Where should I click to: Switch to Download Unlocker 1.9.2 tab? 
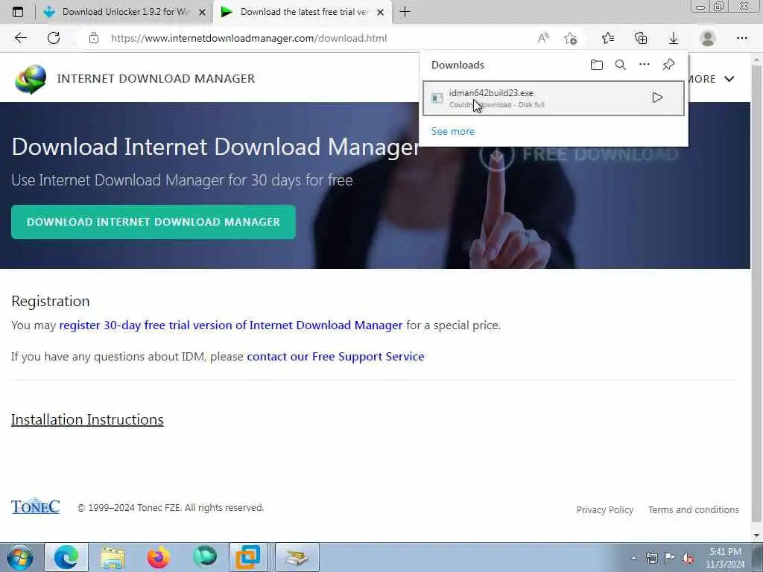point(125,12)
